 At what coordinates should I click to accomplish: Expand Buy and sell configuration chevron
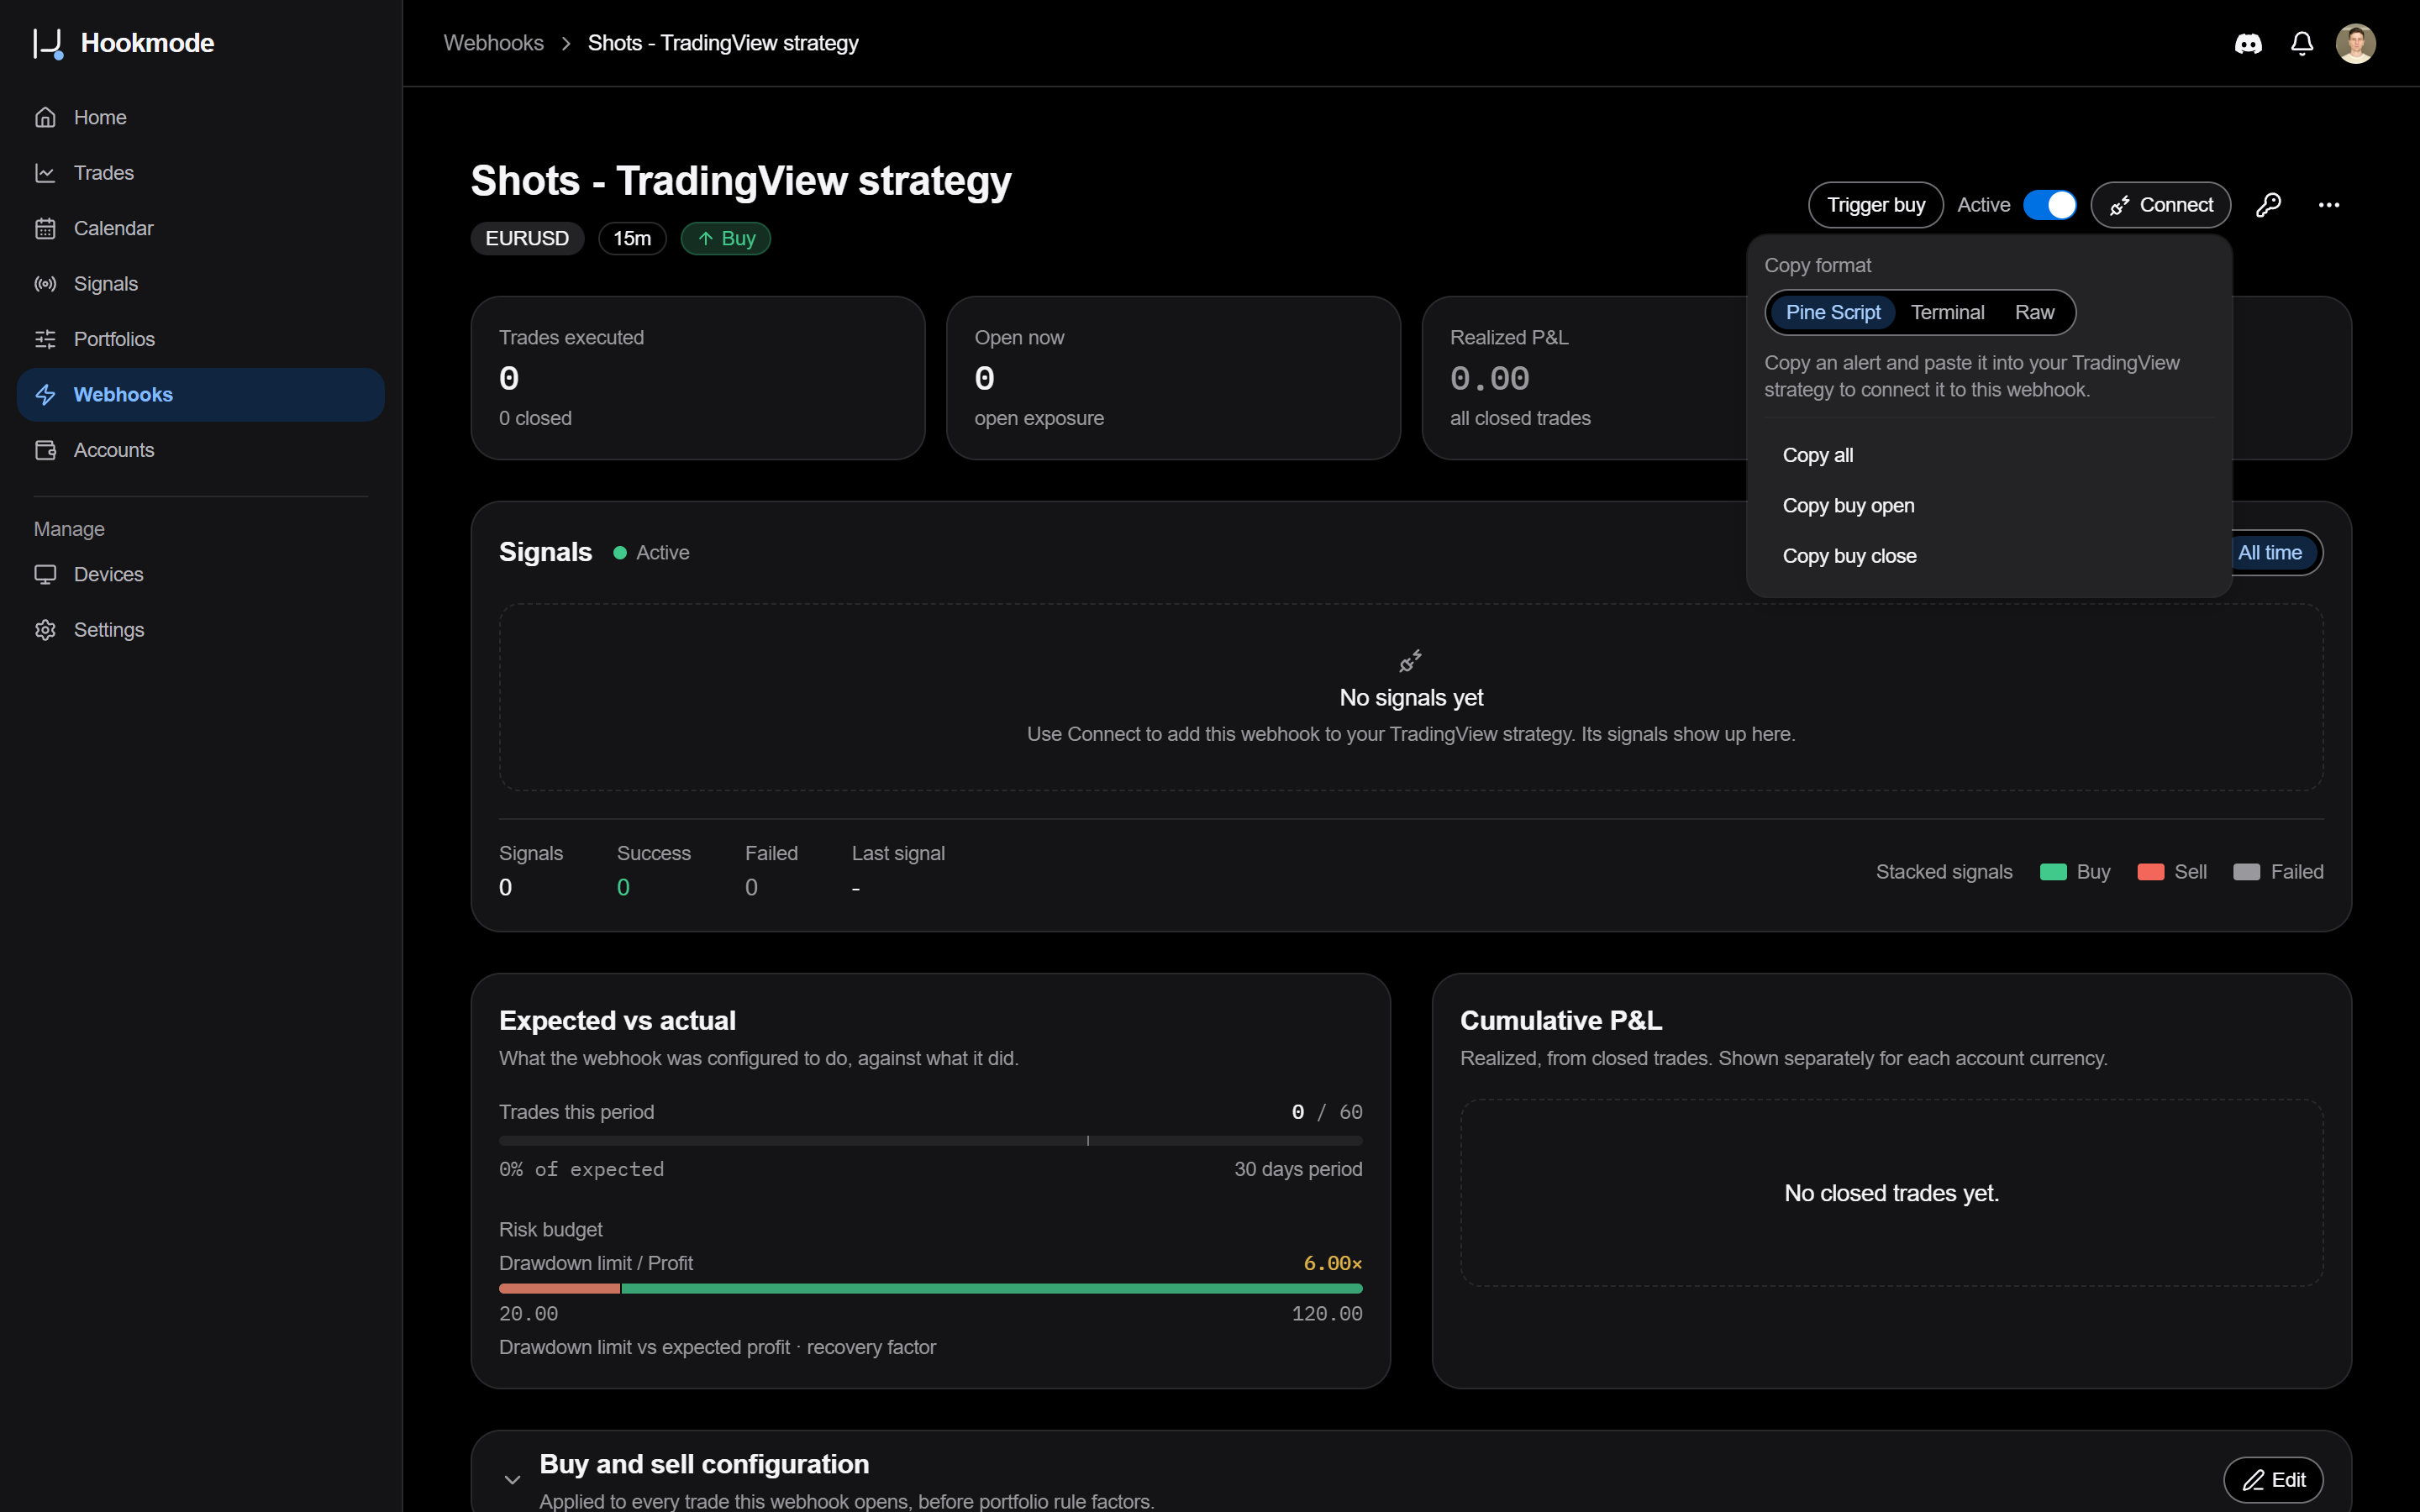(512, 1480)
